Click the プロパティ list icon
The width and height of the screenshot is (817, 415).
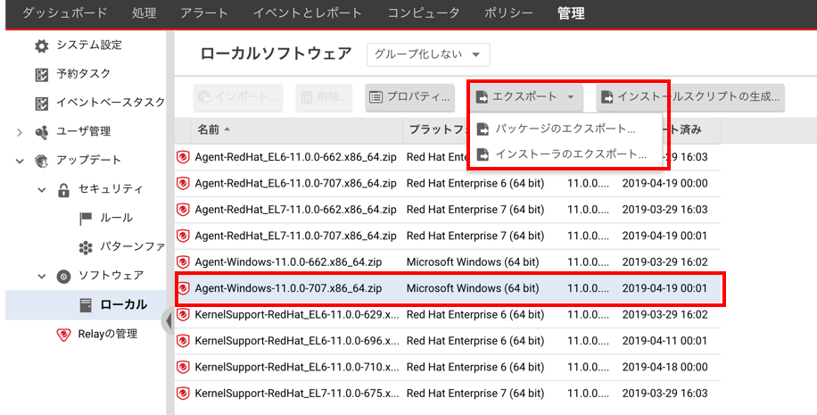click(x=375, y=97)
